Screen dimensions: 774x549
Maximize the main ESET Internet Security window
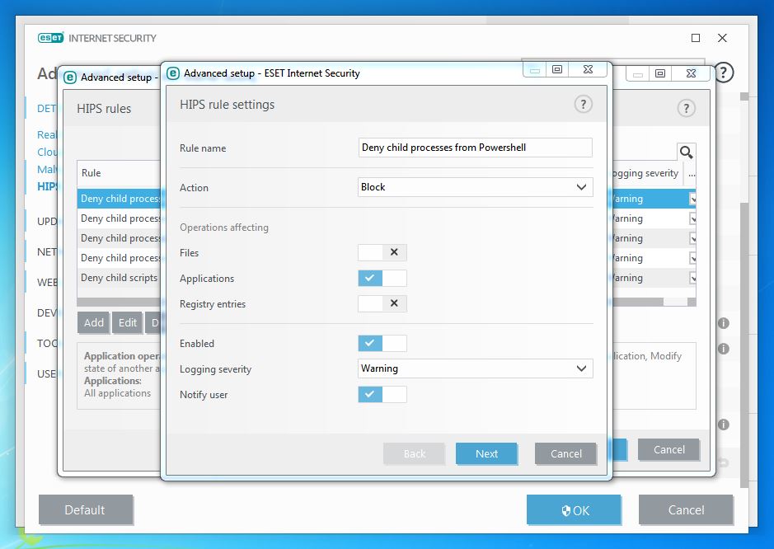[x=696, y=38]
